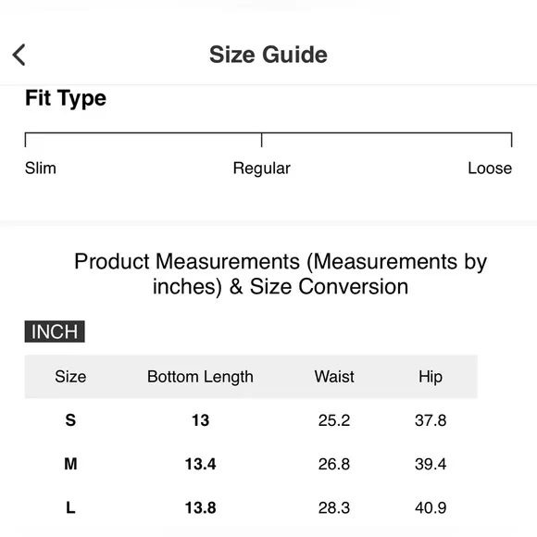This screenshot has height=537, width=537.
Task: Select the S size row label
Action: tap(70, 420)
